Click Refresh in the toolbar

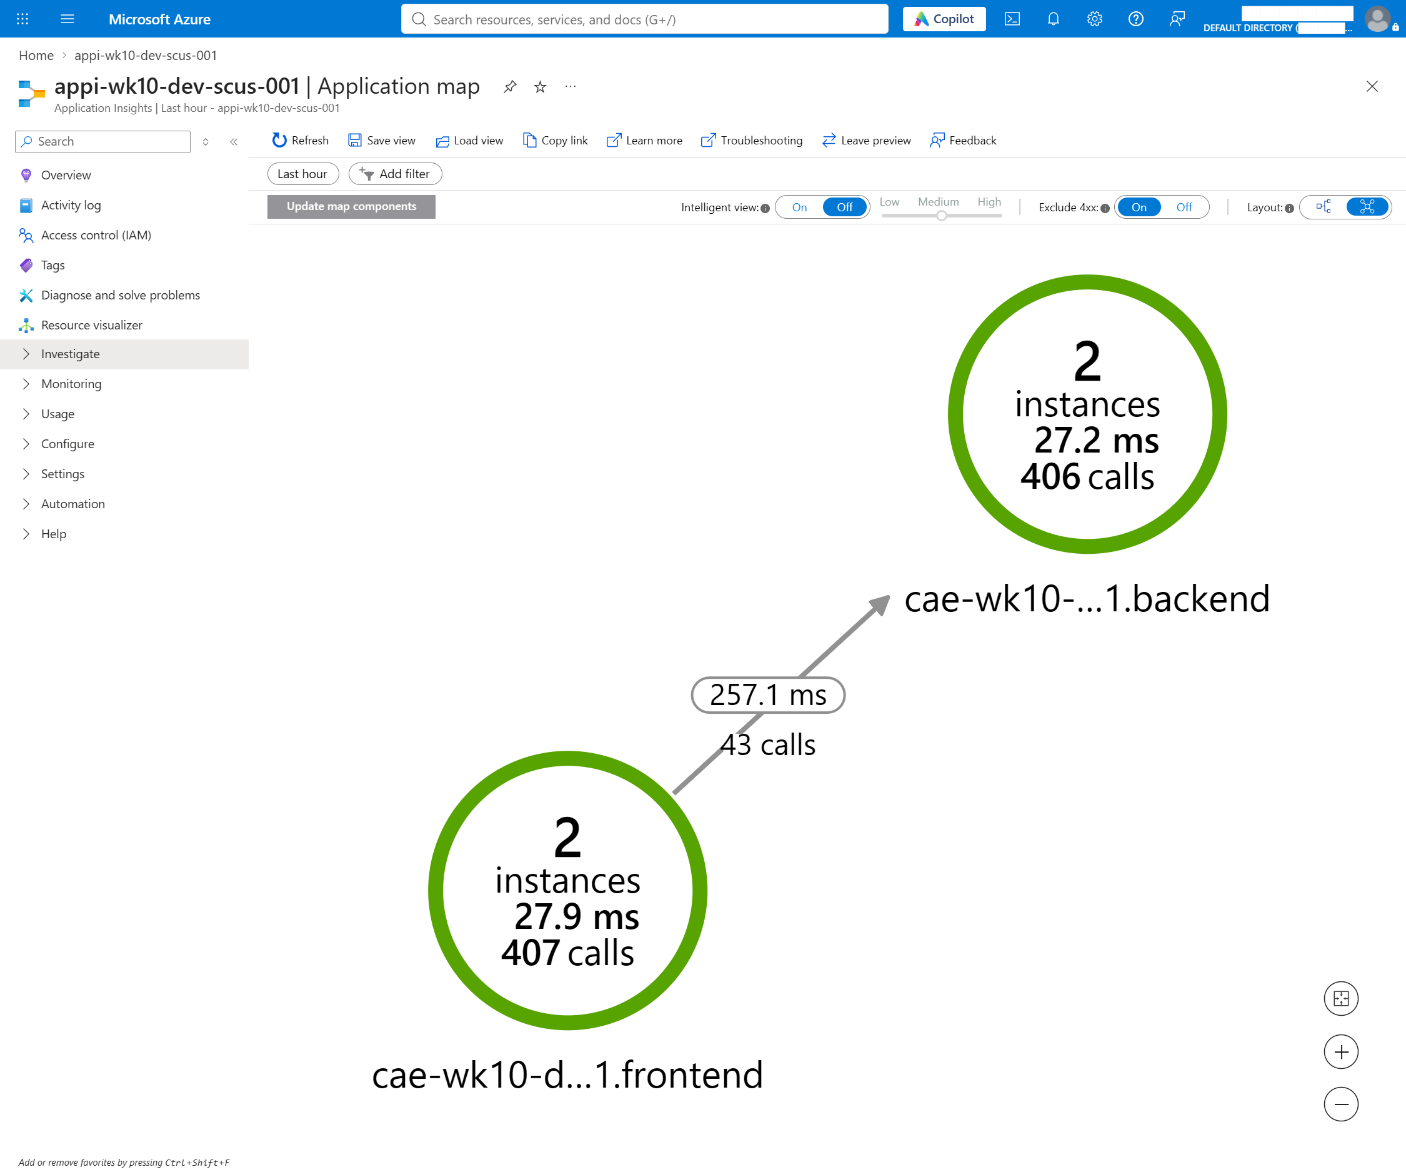(301, 140)
